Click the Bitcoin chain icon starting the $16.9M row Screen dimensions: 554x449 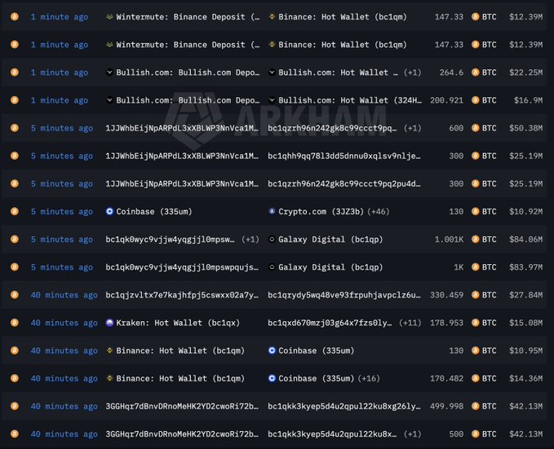click(x=15, y=100)
